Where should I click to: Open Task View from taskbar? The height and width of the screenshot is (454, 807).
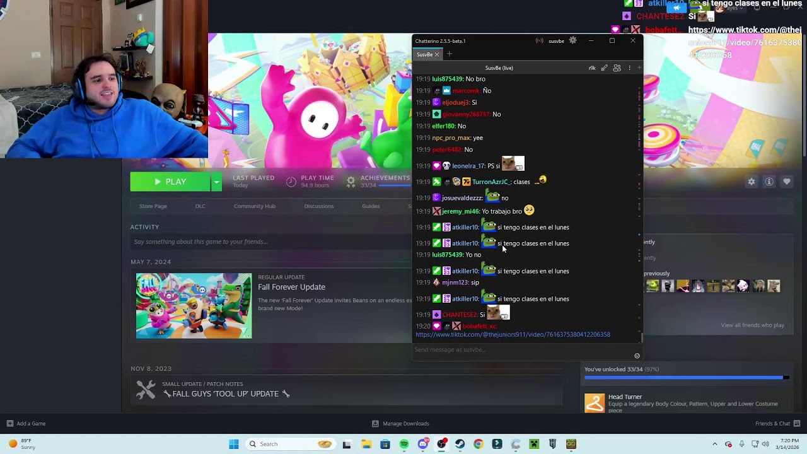tap(347, 444)
